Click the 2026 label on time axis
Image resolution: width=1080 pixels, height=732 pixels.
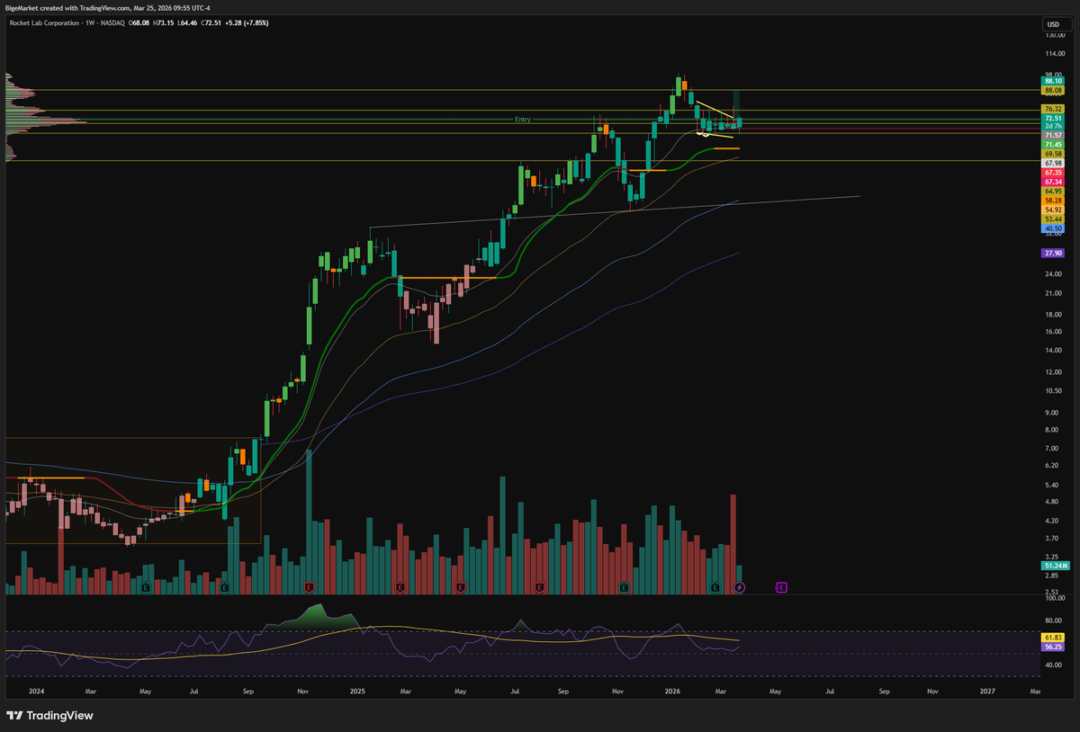coord(671,692)
